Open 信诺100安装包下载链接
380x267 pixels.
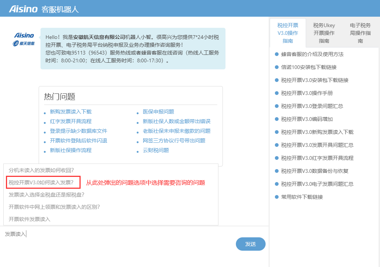click(309, 67)
